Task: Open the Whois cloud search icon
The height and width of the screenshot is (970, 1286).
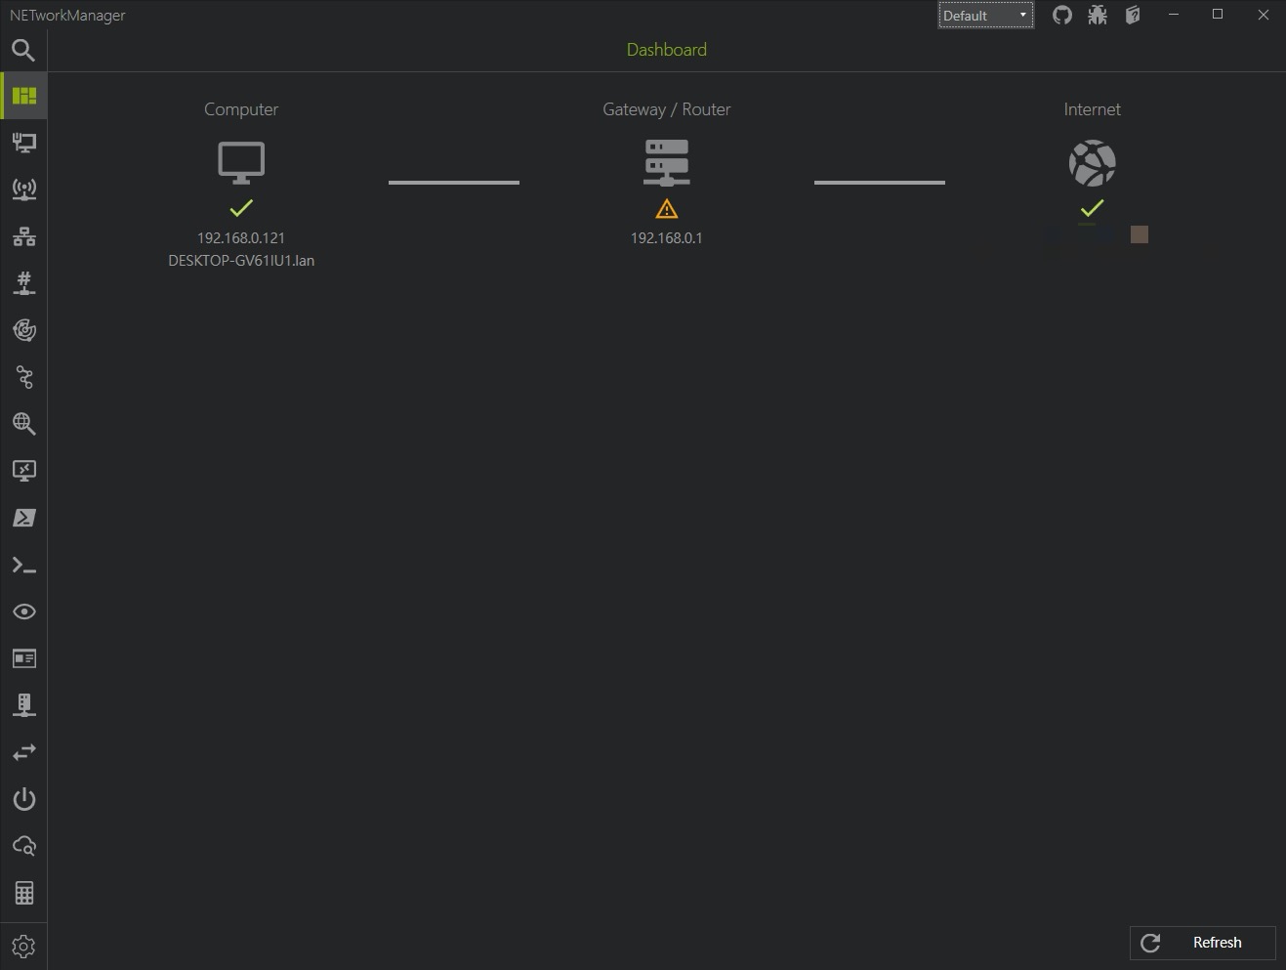Action: pos(23,846)
